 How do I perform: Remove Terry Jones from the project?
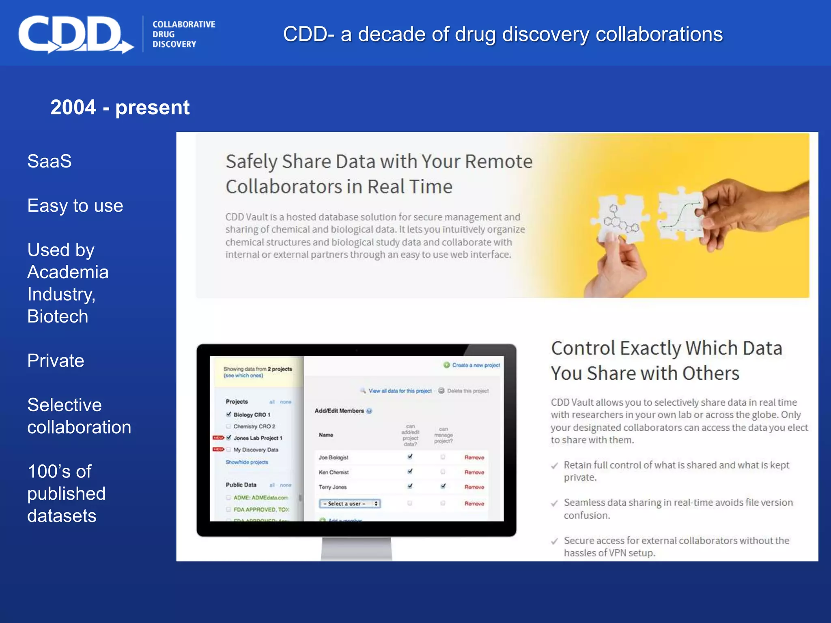474,487
